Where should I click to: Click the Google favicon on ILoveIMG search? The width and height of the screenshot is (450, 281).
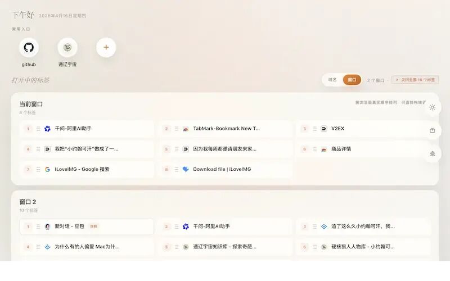(x=47, y=170)
